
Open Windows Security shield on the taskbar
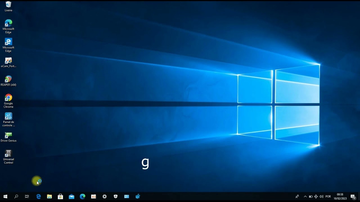116,197
